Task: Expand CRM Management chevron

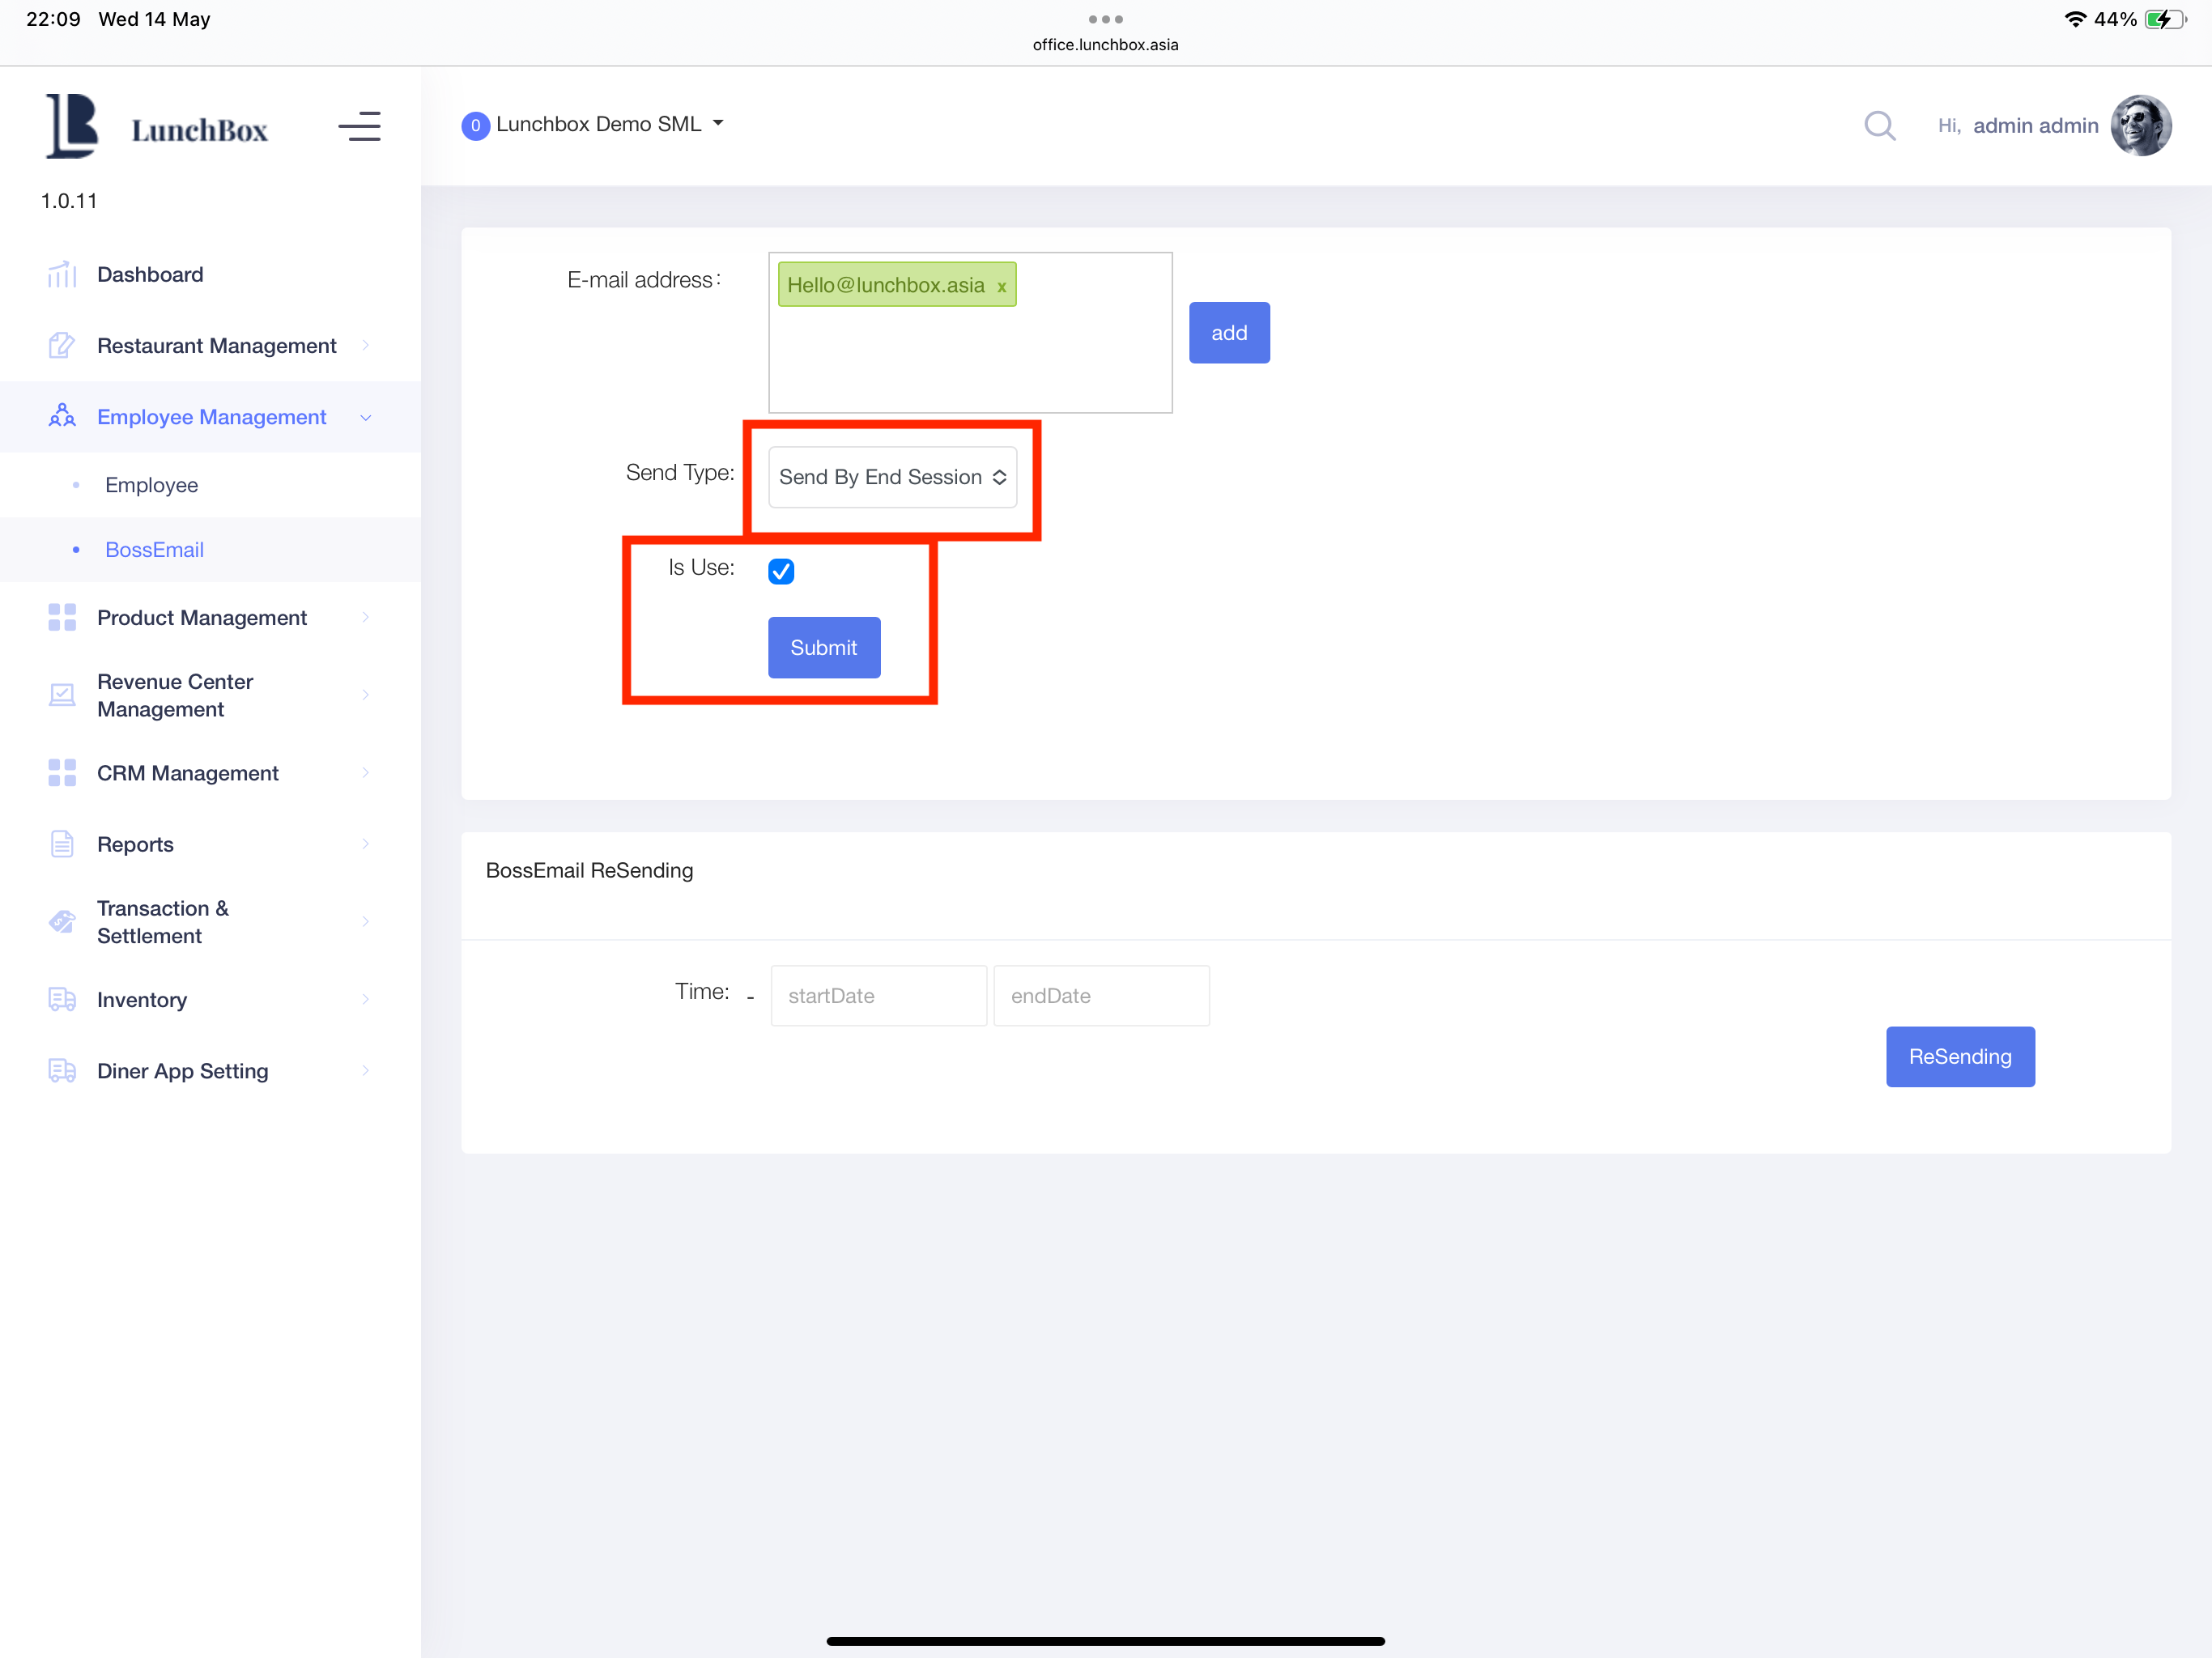Action: click(366, 773)
